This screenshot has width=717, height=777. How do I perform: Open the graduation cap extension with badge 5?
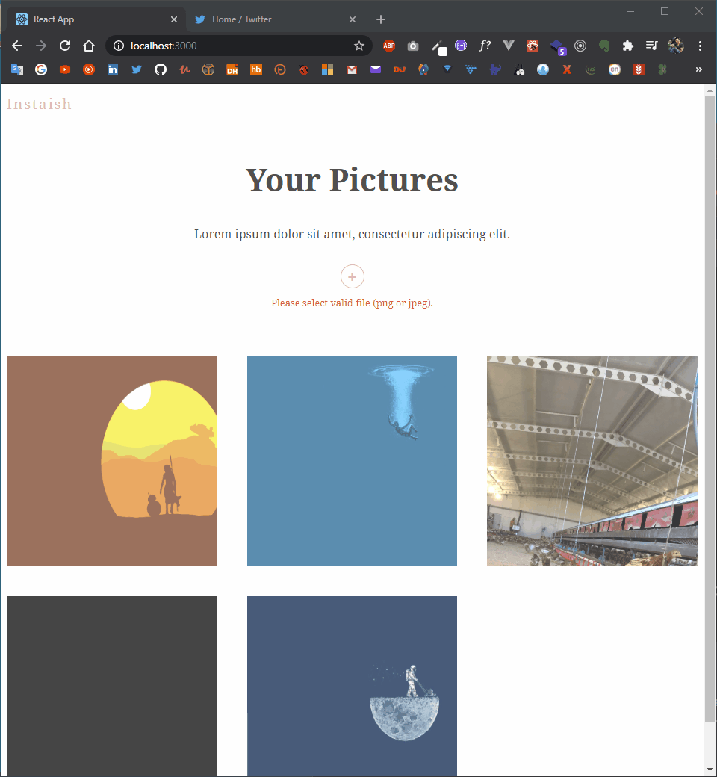coord(558,47)
